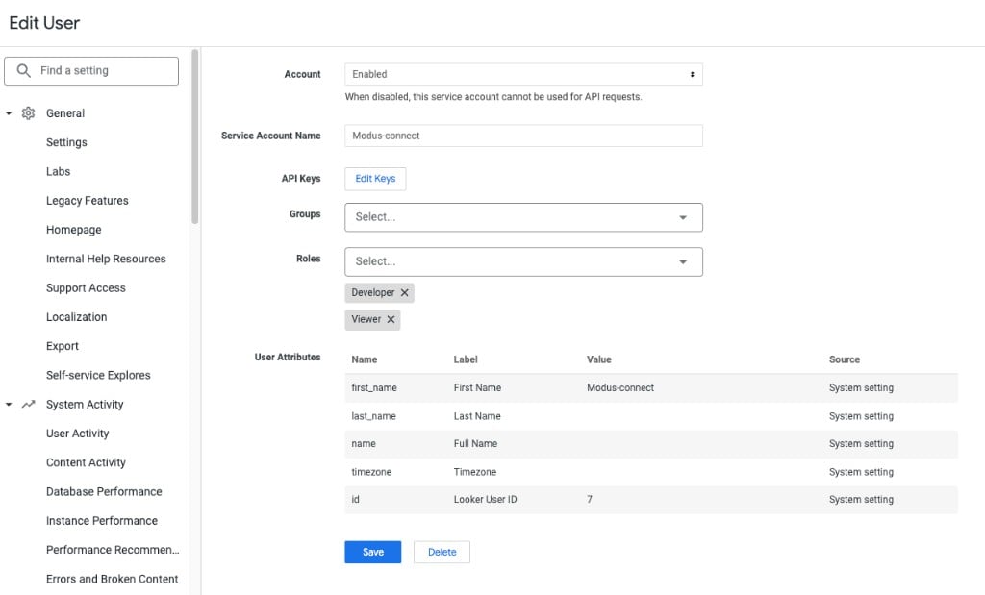
Task: Click the Full Name label cell
Action: [475, 444]
